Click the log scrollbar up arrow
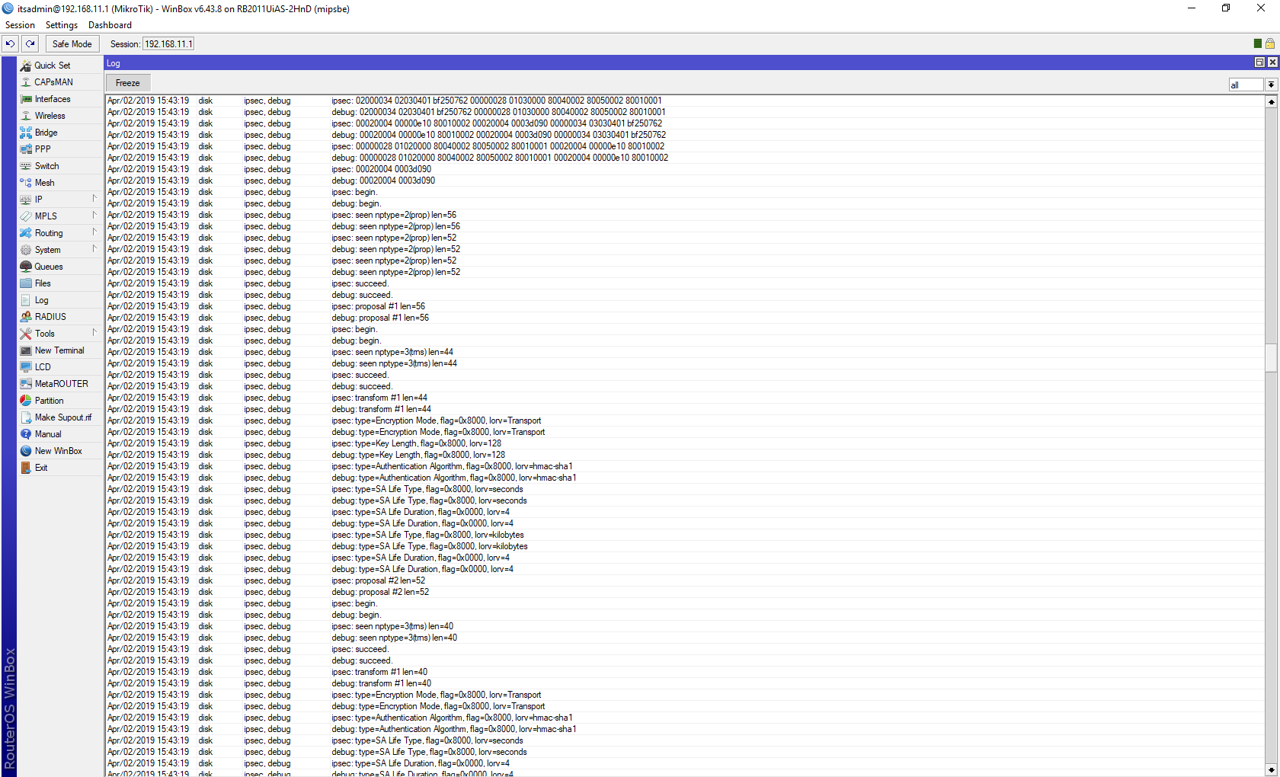Screen dimensions: 1280x777 point(1271,101)
